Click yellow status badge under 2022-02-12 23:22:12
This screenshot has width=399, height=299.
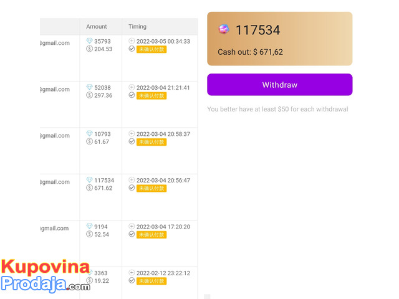point(151,281)
